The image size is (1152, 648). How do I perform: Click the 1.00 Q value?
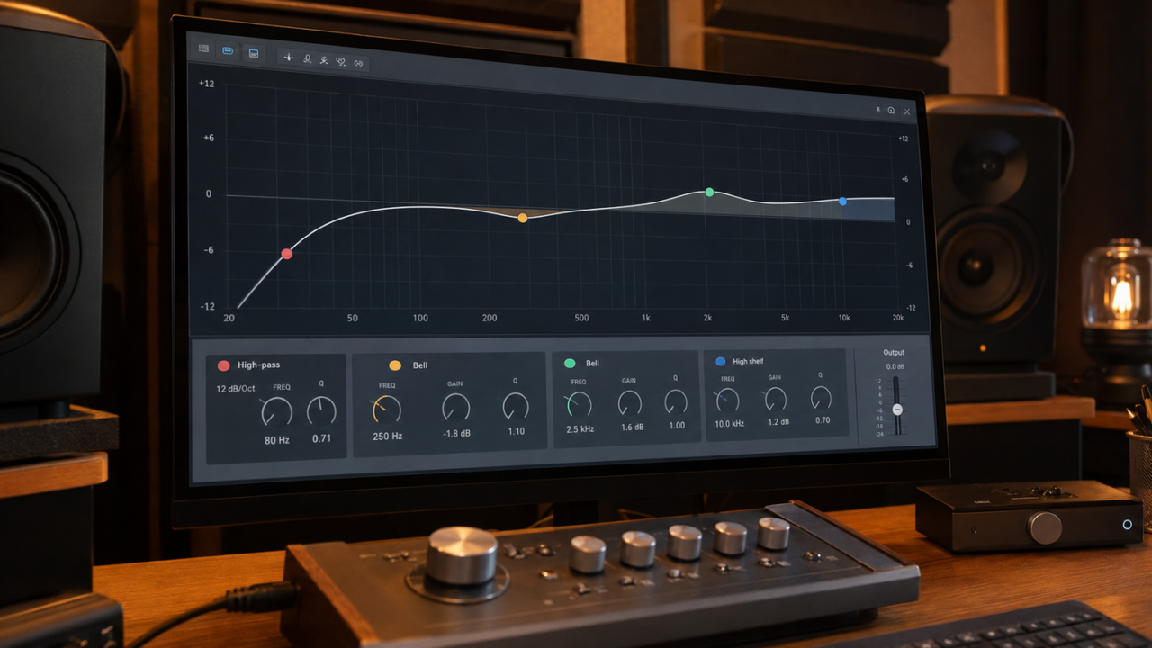click(677, 426)
